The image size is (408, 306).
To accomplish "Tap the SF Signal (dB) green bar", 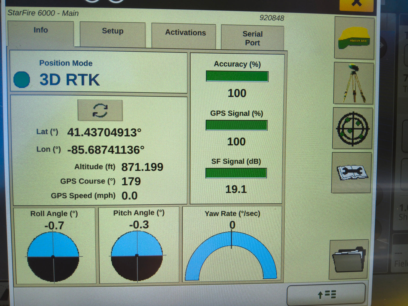I will click(x=236, y=173).
